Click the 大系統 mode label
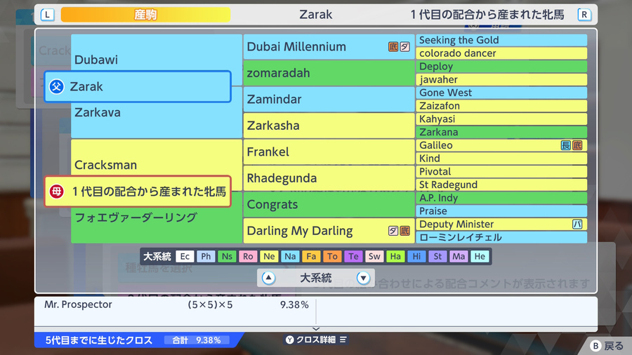The width and height of the screenshot is (632, 355). point(315,278)
